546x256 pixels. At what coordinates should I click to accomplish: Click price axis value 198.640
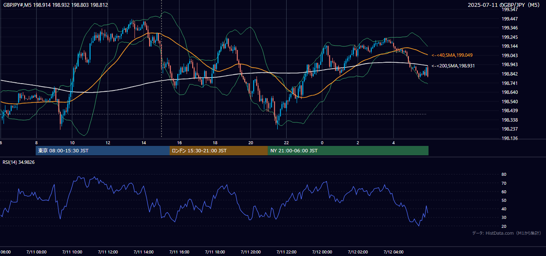click(510, 92)
